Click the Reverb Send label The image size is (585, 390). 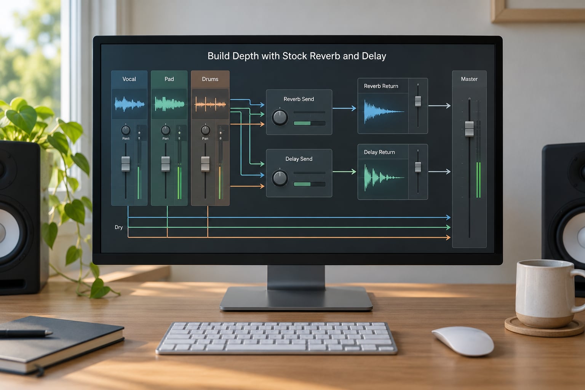299,99
